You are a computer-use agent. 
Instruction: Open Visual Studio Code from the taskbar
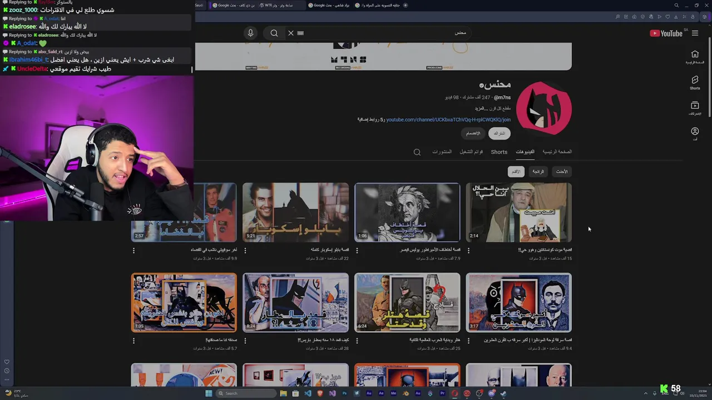308,393
